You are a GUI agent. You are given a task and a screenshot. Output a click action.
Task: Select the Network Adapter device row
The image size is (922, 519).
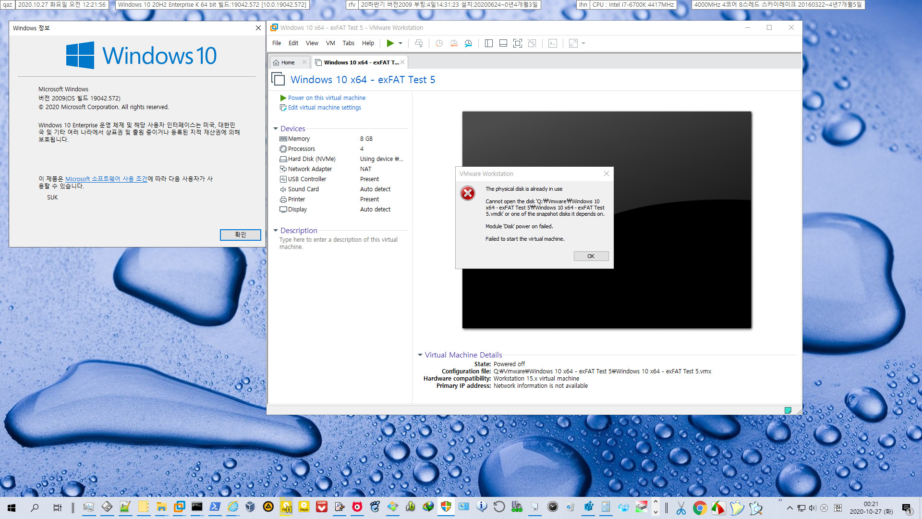[x=341, y=169]
